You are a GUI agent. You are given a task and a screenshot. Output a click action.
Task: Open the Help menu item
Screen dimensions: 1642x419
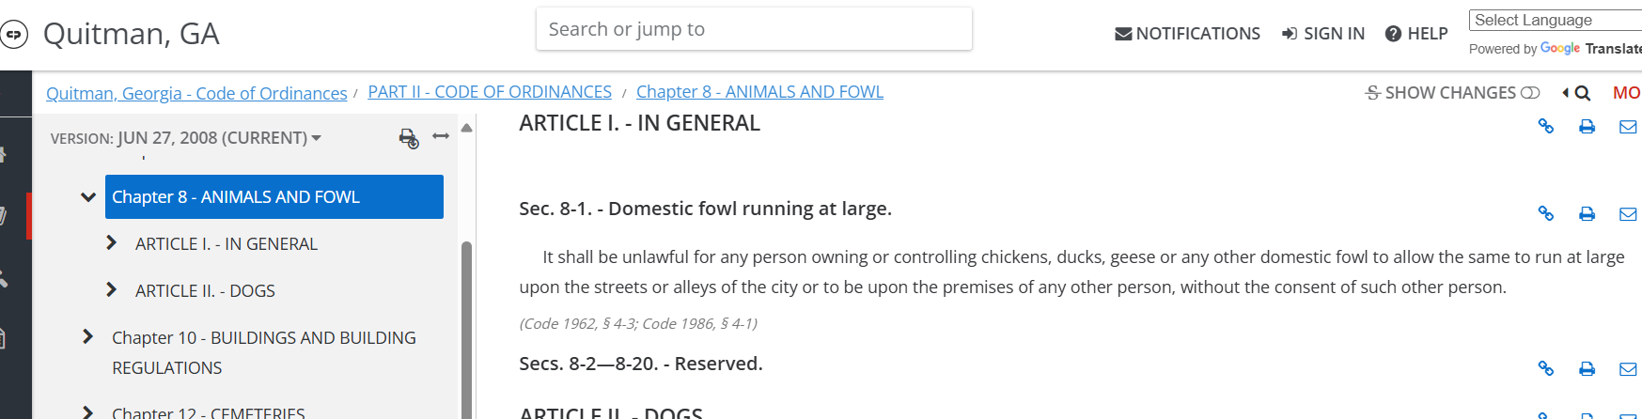1416,34
